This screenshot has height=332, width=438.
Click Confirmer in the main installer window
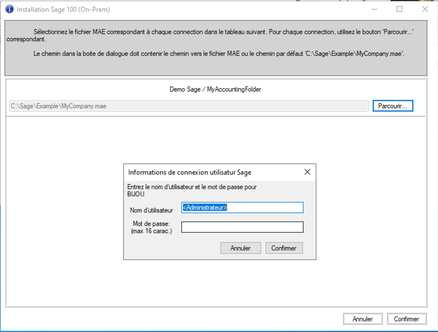[407, 319]
